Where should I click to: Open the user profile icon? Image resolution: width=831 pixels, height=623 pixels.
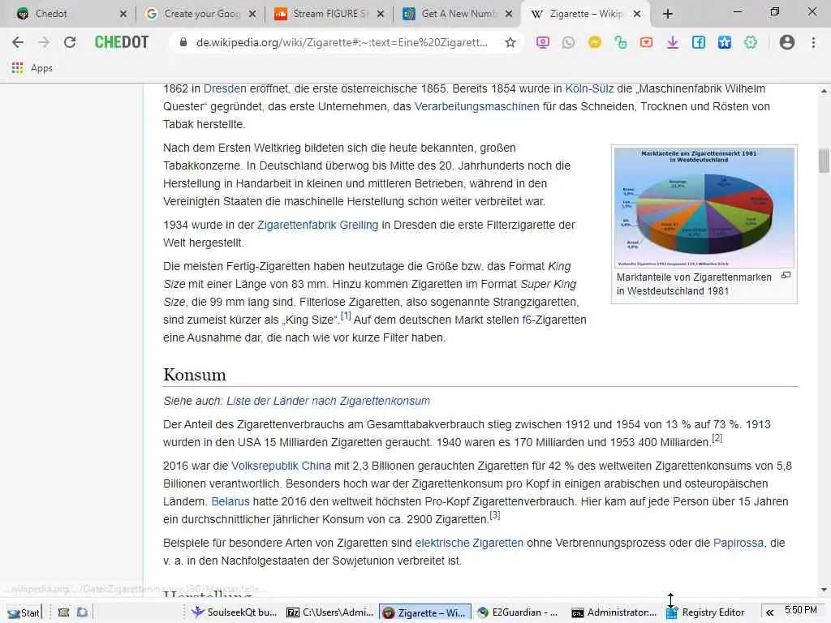pyautogui.click(x=787, y=42)
